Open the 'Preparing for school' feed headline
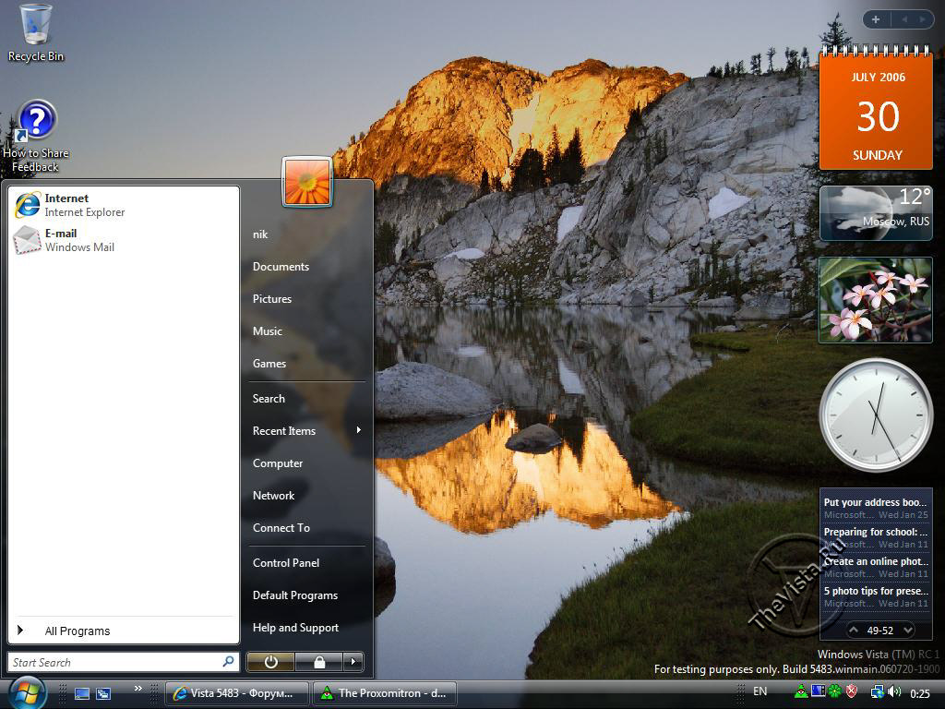 click(875, 532)
